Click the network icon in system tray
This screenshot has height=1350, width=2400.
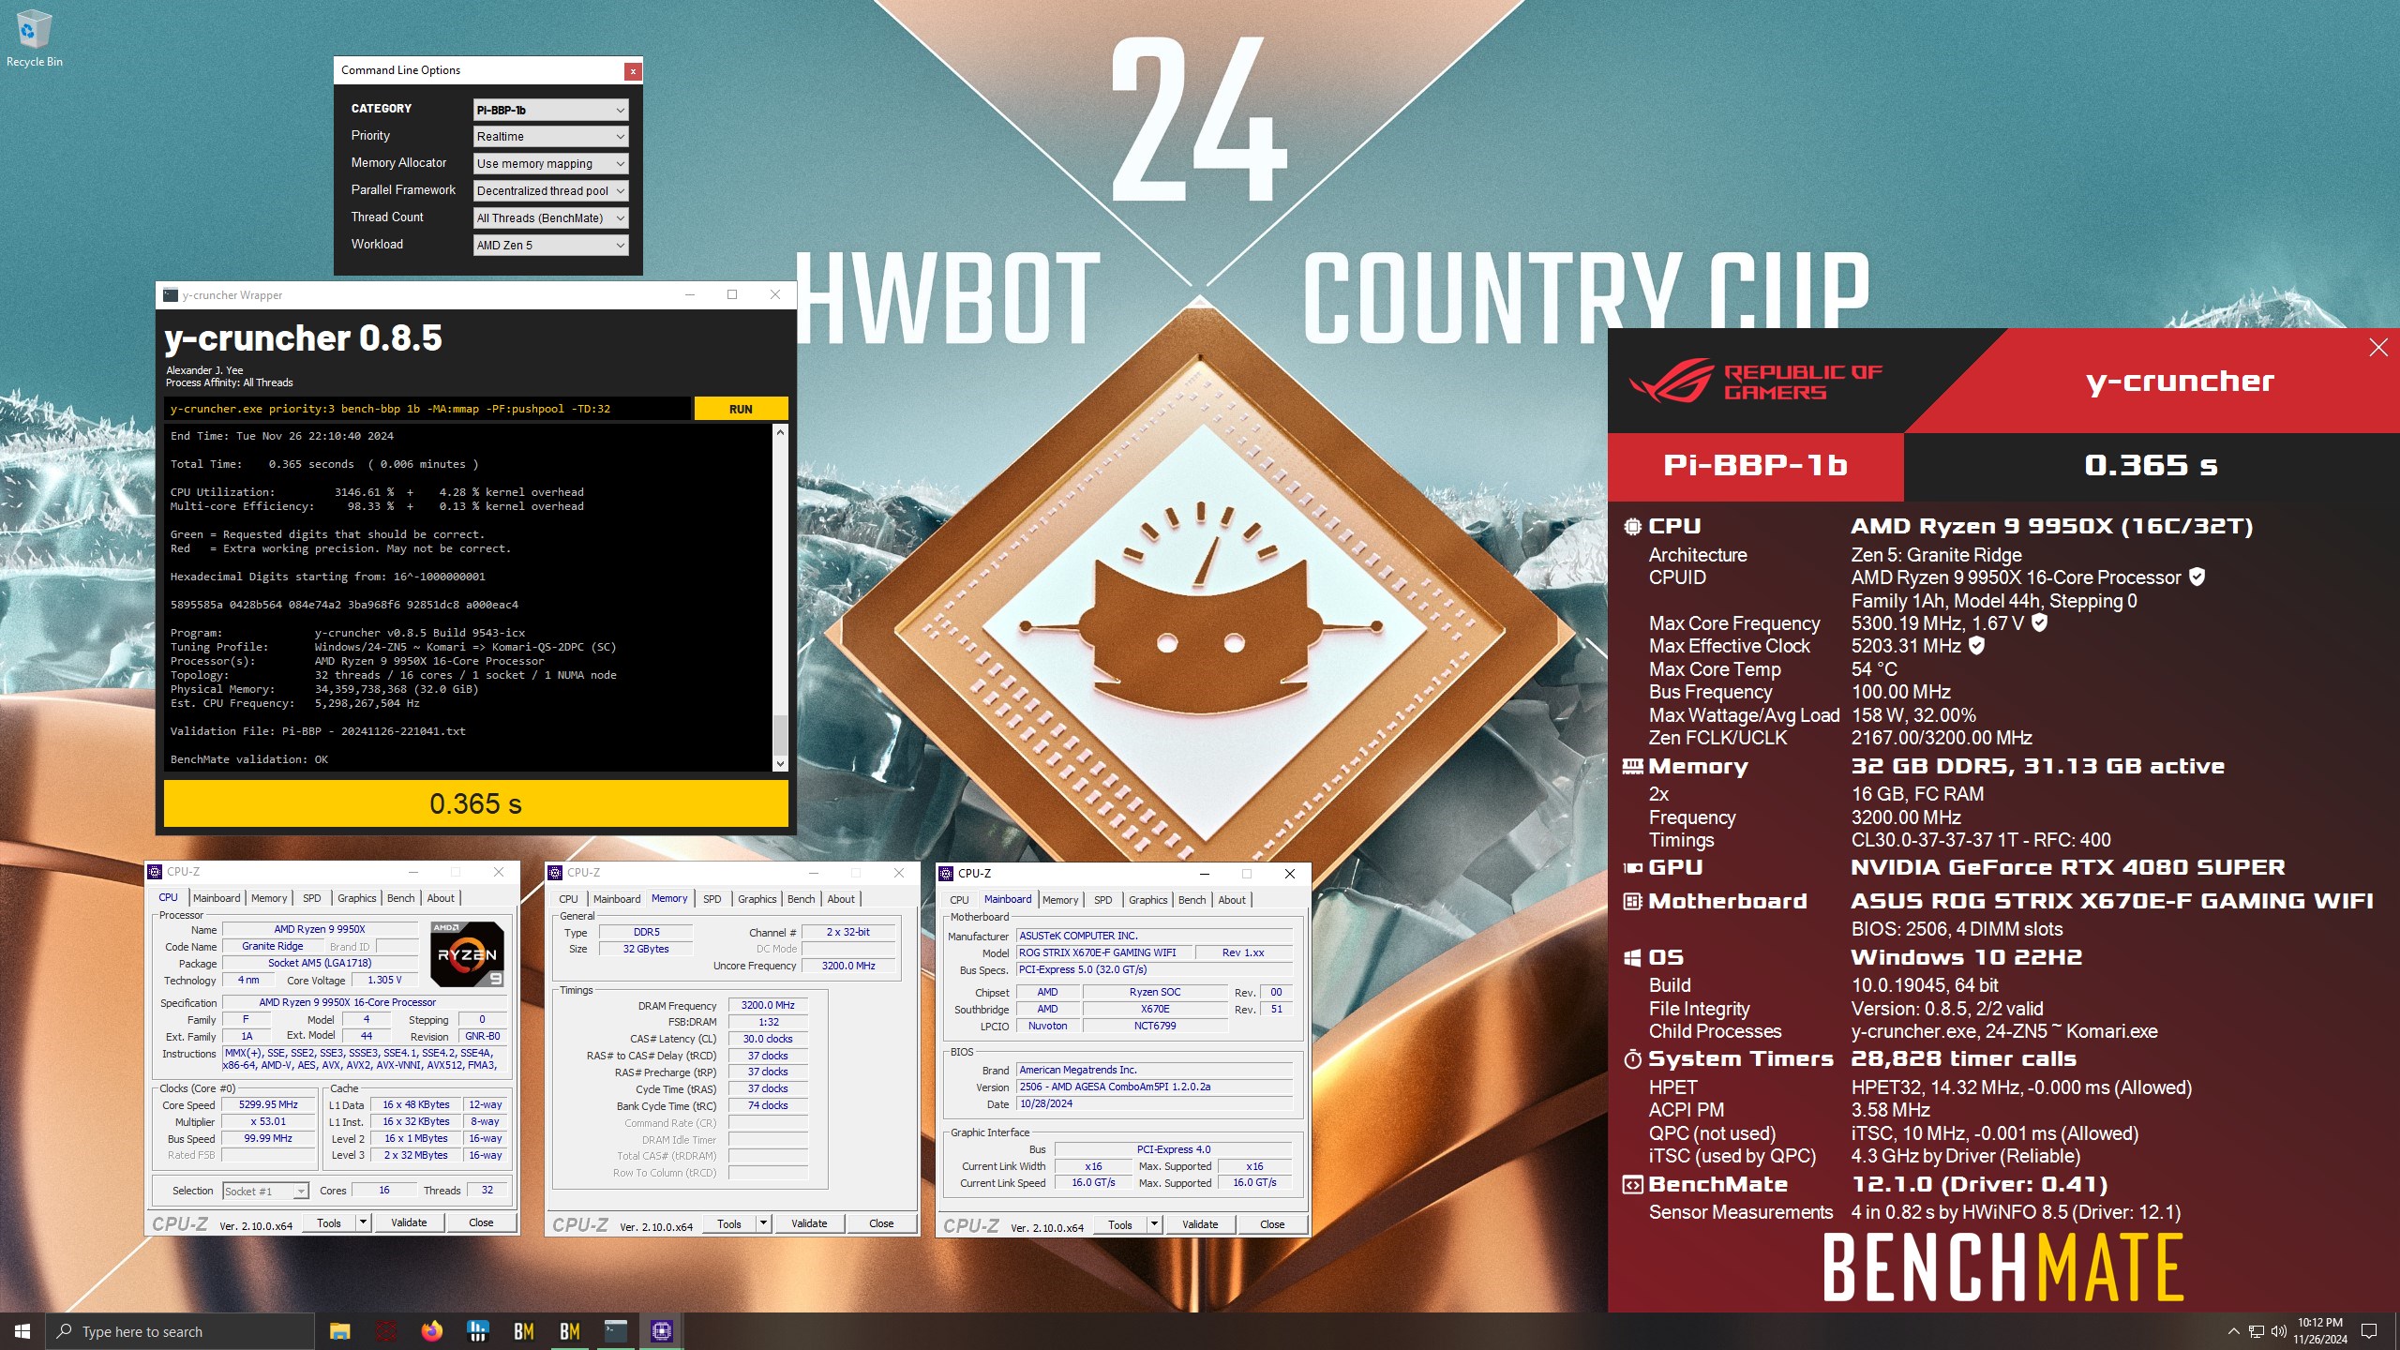2257,1331
